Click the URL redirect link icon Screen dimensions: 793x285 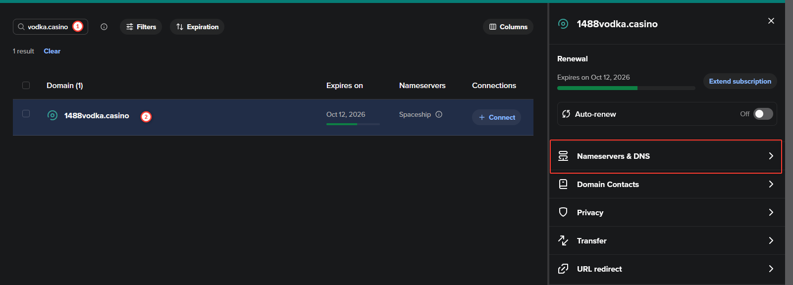563,269
